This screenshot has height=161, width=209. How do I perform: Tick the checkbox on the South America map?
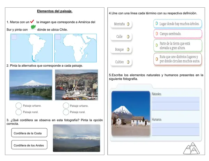(14, 37)
